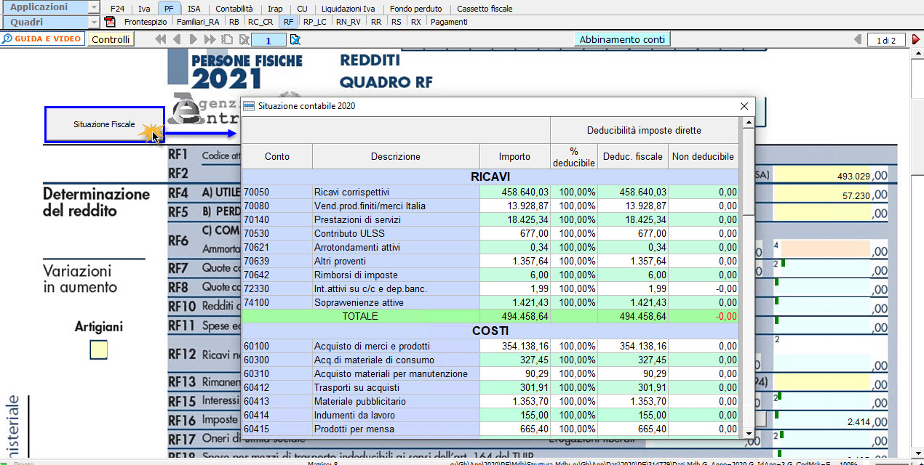This screenshot has width=924, height=465.
Task: Open the CU tab
Action: tap(302, 9)
